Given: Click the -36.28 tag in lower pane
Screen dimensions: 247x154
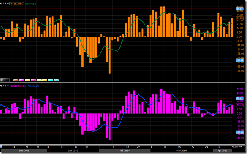Looking at the screenshot, I should (x=240, y=132).
